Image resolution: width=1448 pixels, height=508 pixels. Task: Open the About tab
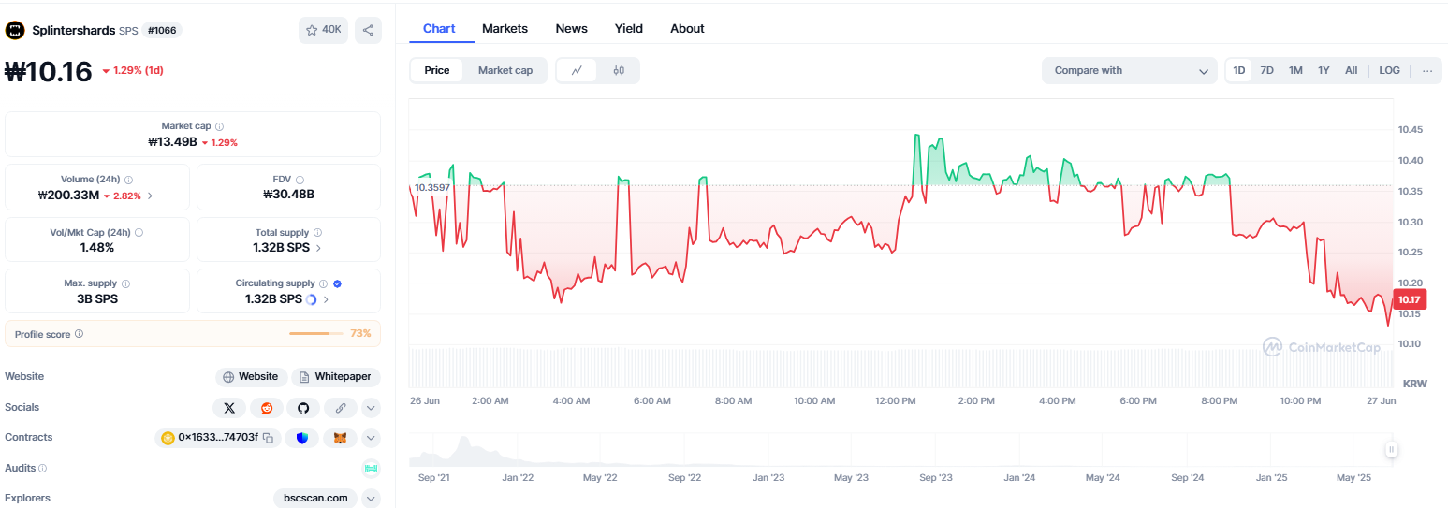(687, 28)
